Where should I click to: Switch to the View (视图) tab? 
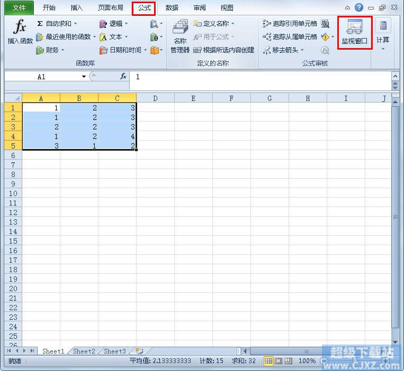(x=227, y=8)
